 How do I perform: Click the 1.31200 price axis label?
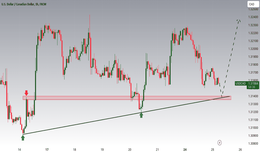click(253, 112)
